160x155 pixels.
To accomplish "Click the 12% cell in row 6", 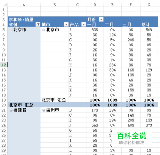I will point(112,35).
